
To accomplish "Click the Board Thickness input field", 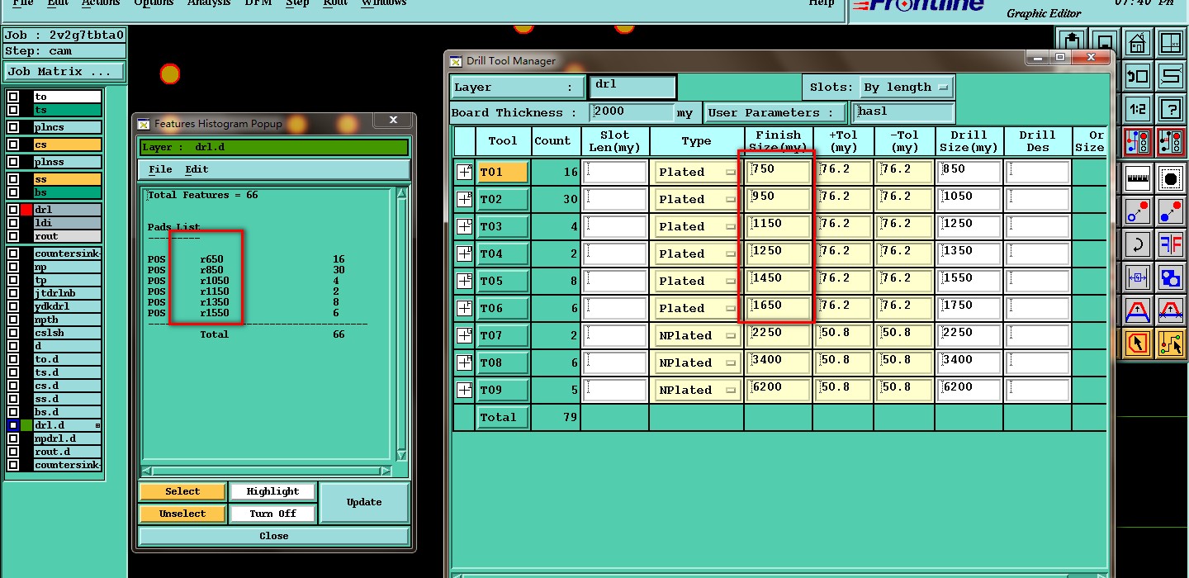I will pos(632,112).
